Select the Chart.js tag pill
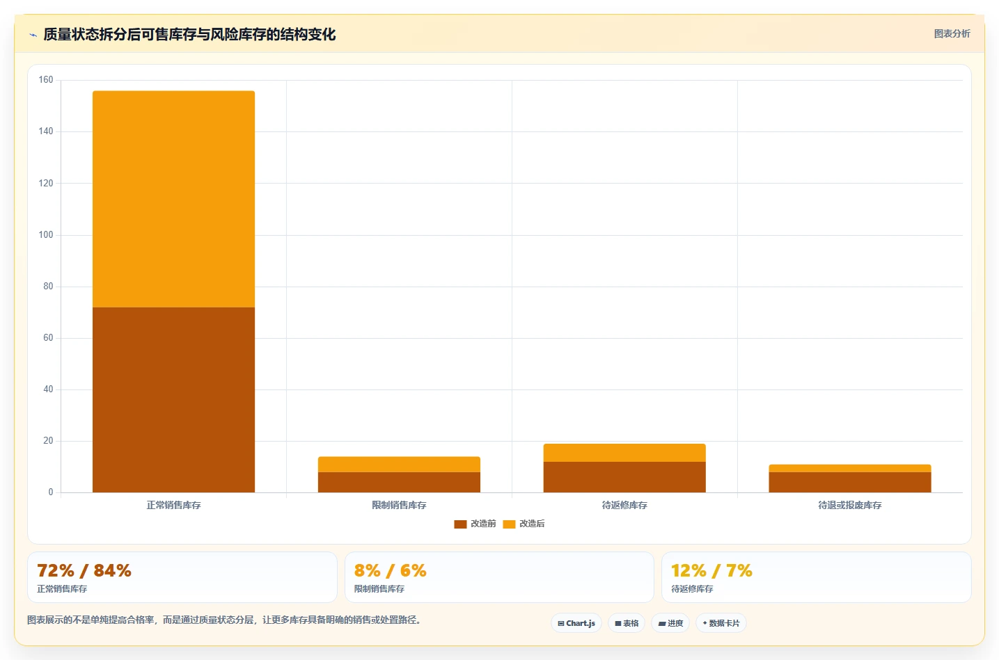Viewport: 999px width, 660px height. coord(576,623)
